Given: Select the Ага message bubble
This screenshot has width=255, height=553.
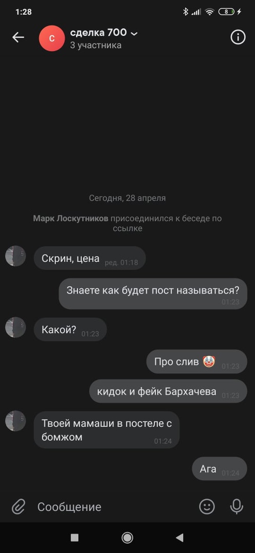Looking at the screenshot, I should (x=219, y=469).
